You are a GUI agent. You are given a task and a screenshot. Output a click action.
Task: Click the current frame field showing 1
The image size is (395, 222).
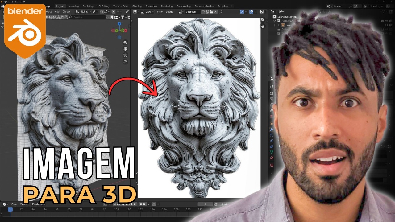tap(205, 204)
